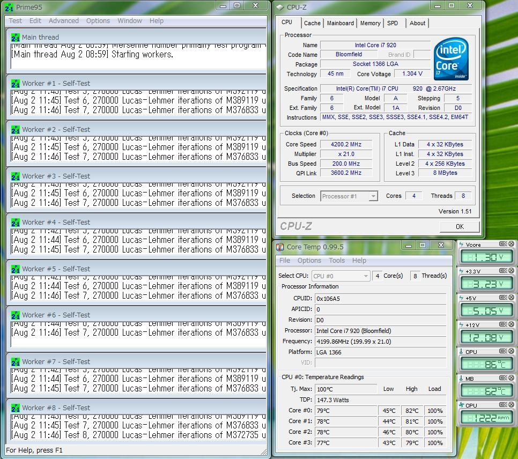Switch to the Mainboard tab

pyautogui.click(x=341, y=23)
